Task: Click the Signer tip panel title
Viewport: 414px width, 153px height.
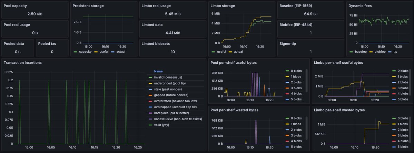Action: click(288, 43)
